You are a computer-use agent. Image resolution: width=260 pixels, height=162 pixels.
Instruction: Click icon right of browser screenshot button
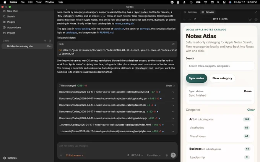pos(256,19)
